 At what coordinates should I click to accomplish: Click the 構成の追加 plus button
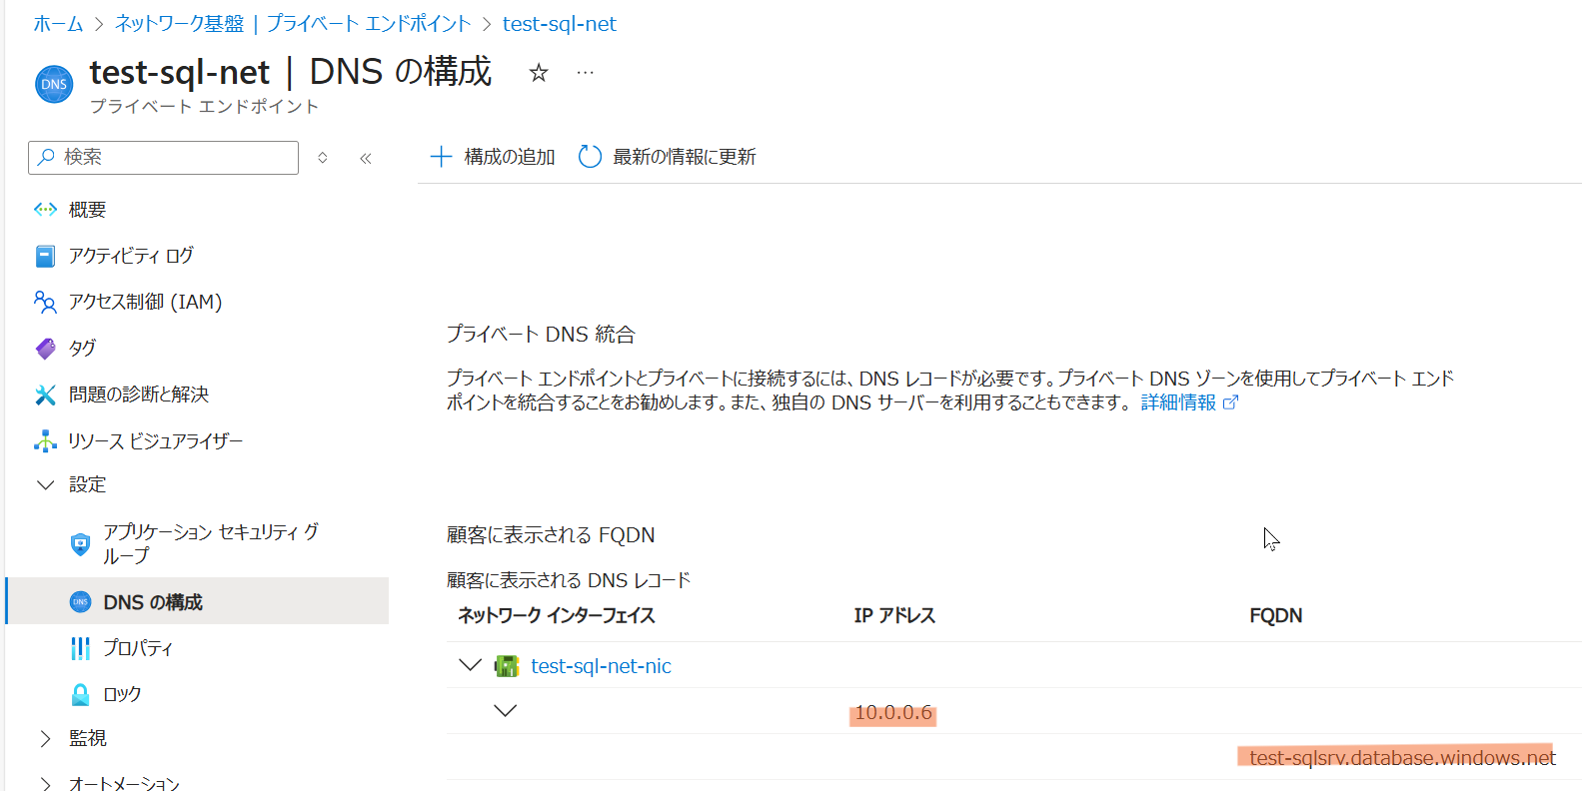[493, 157]
